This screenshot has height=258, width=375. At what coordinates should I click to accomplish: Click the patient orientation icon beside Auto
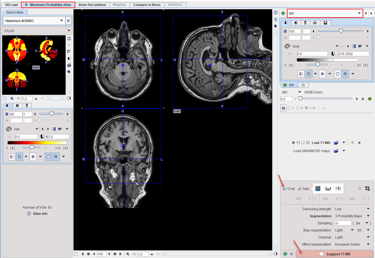coord(328,188)
